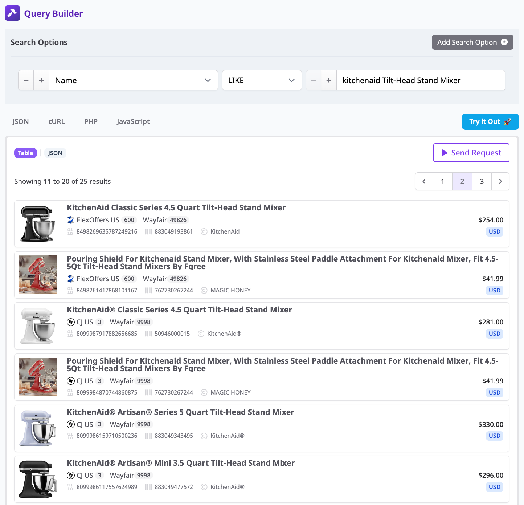Viewport: 524px width, 505px height.
Task: Click CJ icon in the second $41.99 row
Action: click(71, 381)
